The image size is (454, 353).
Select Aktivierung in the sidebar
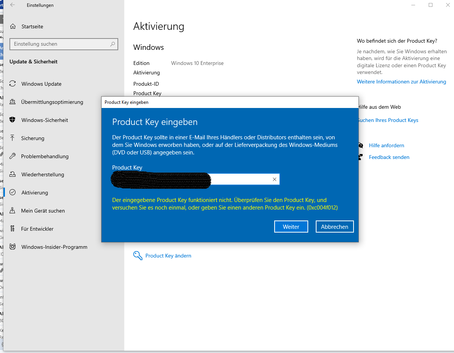35,193
